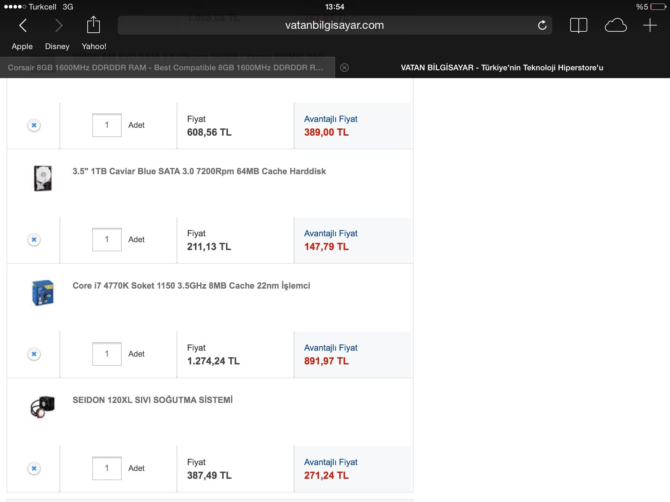Open a new tab with plus icon
670x502 pixels.
click(650, 25)
